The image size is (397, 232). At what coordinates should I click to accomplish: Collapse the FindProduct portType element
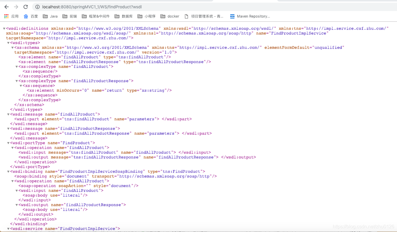tap(8, 143)
